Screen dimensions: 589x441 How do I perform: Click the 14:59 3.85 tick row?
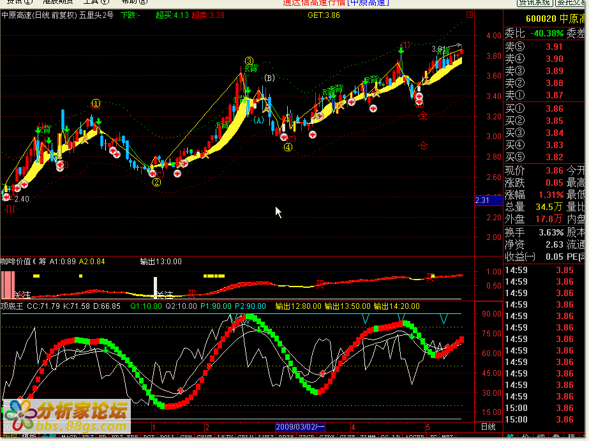(545, 270)
